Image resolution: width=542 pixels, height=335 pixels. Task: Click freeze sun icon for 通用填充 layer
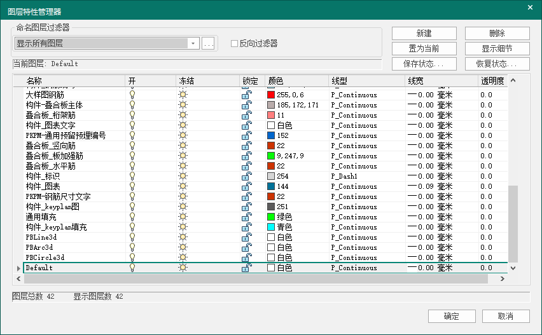(x=183, y=217)
